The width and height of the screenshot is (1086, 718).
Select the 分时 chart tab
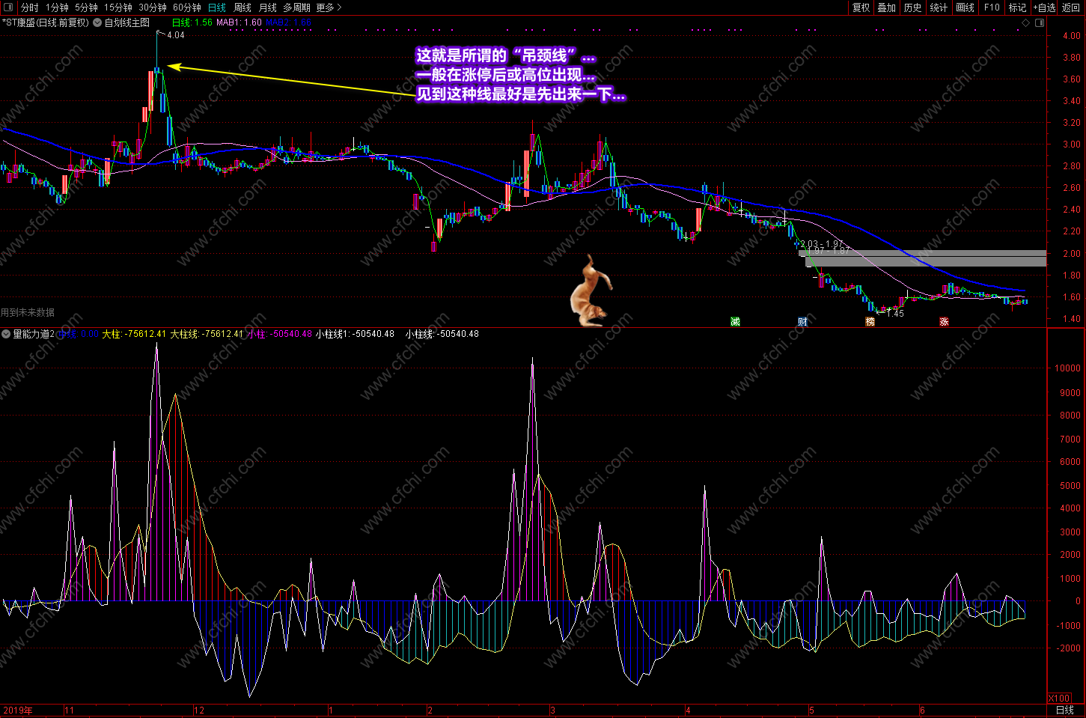click(x=29, y=7)
